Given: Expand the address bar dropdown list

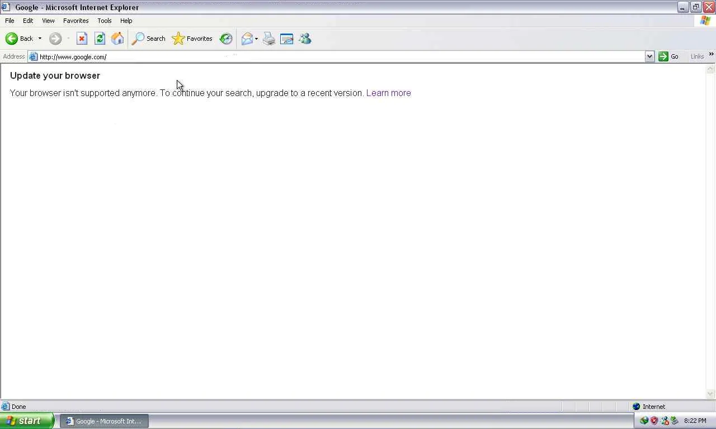Looking at the screenshot, I should pyautogui.click(x=649, y=56).
